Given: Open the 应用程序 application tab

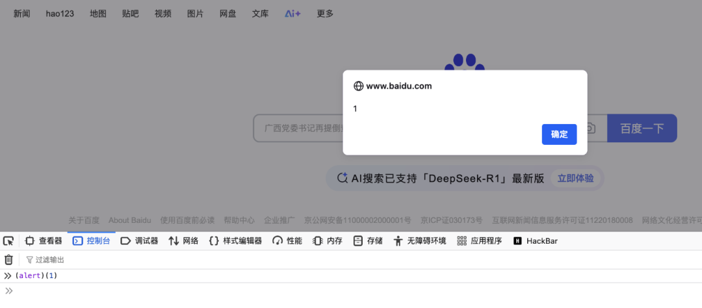Looking at the screenshot, I should click(480, 241).
